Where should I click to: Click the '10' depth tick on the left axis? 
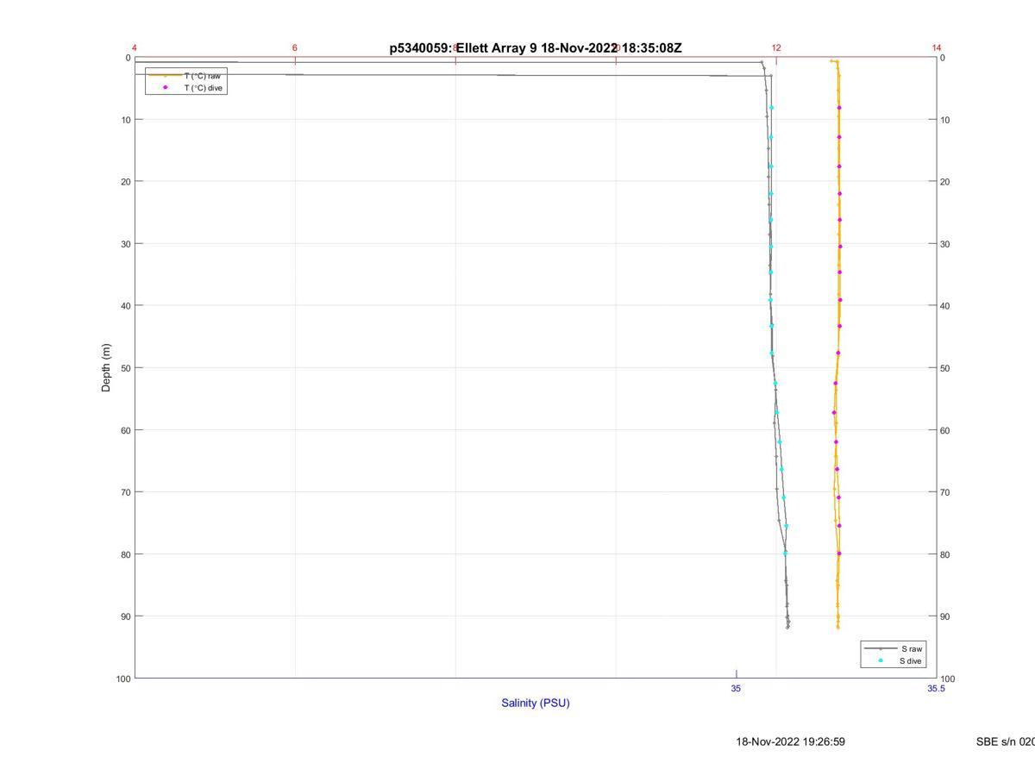click(x=126, y=120)
